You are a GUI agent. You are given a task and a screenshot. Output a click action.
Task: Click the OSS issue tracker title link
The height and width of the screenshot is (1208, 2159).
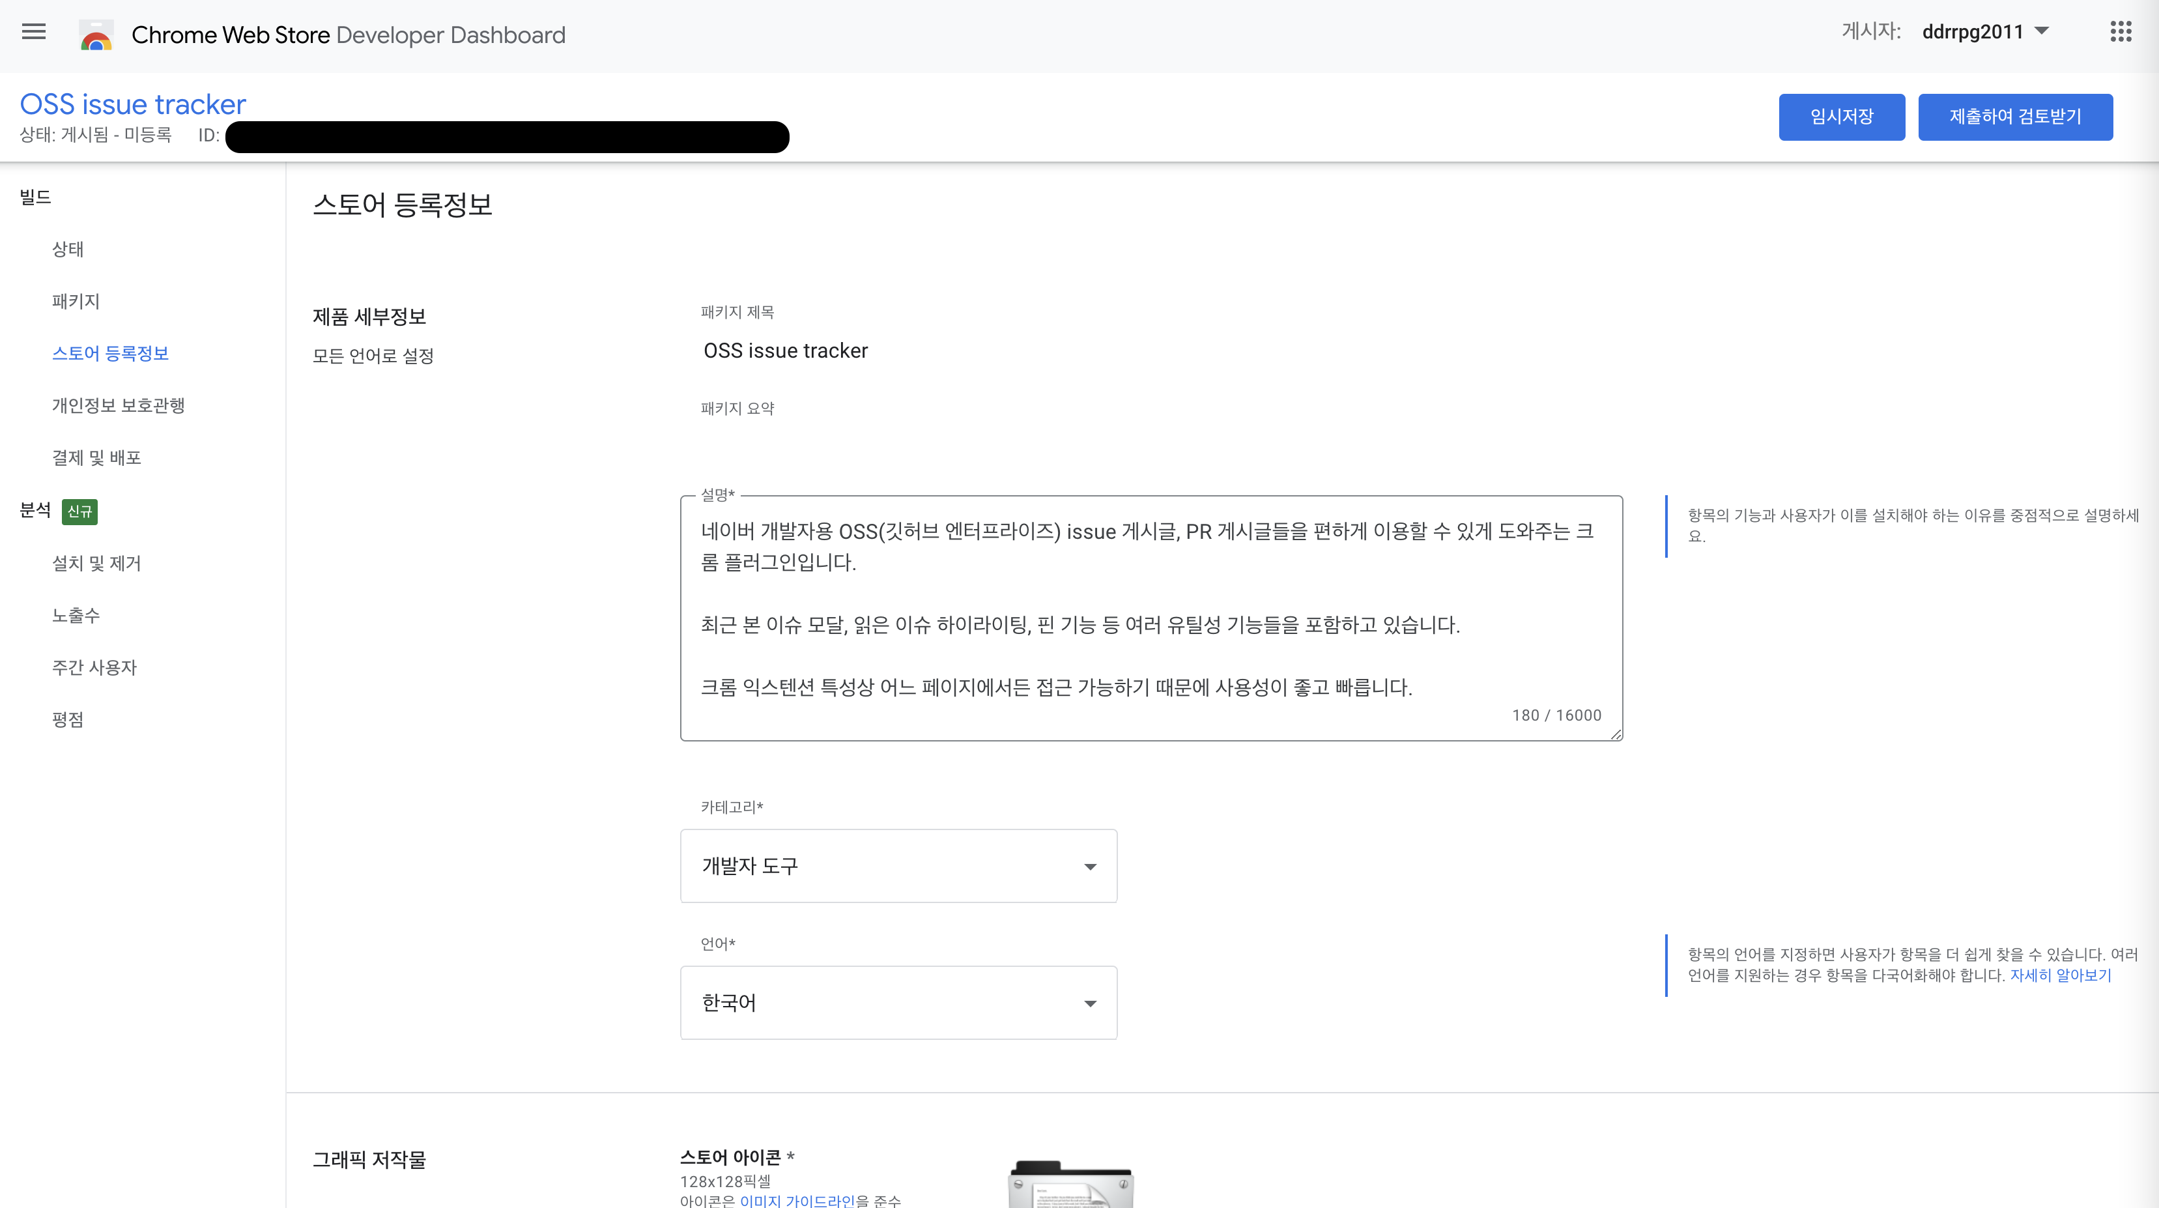click(132, 104)
